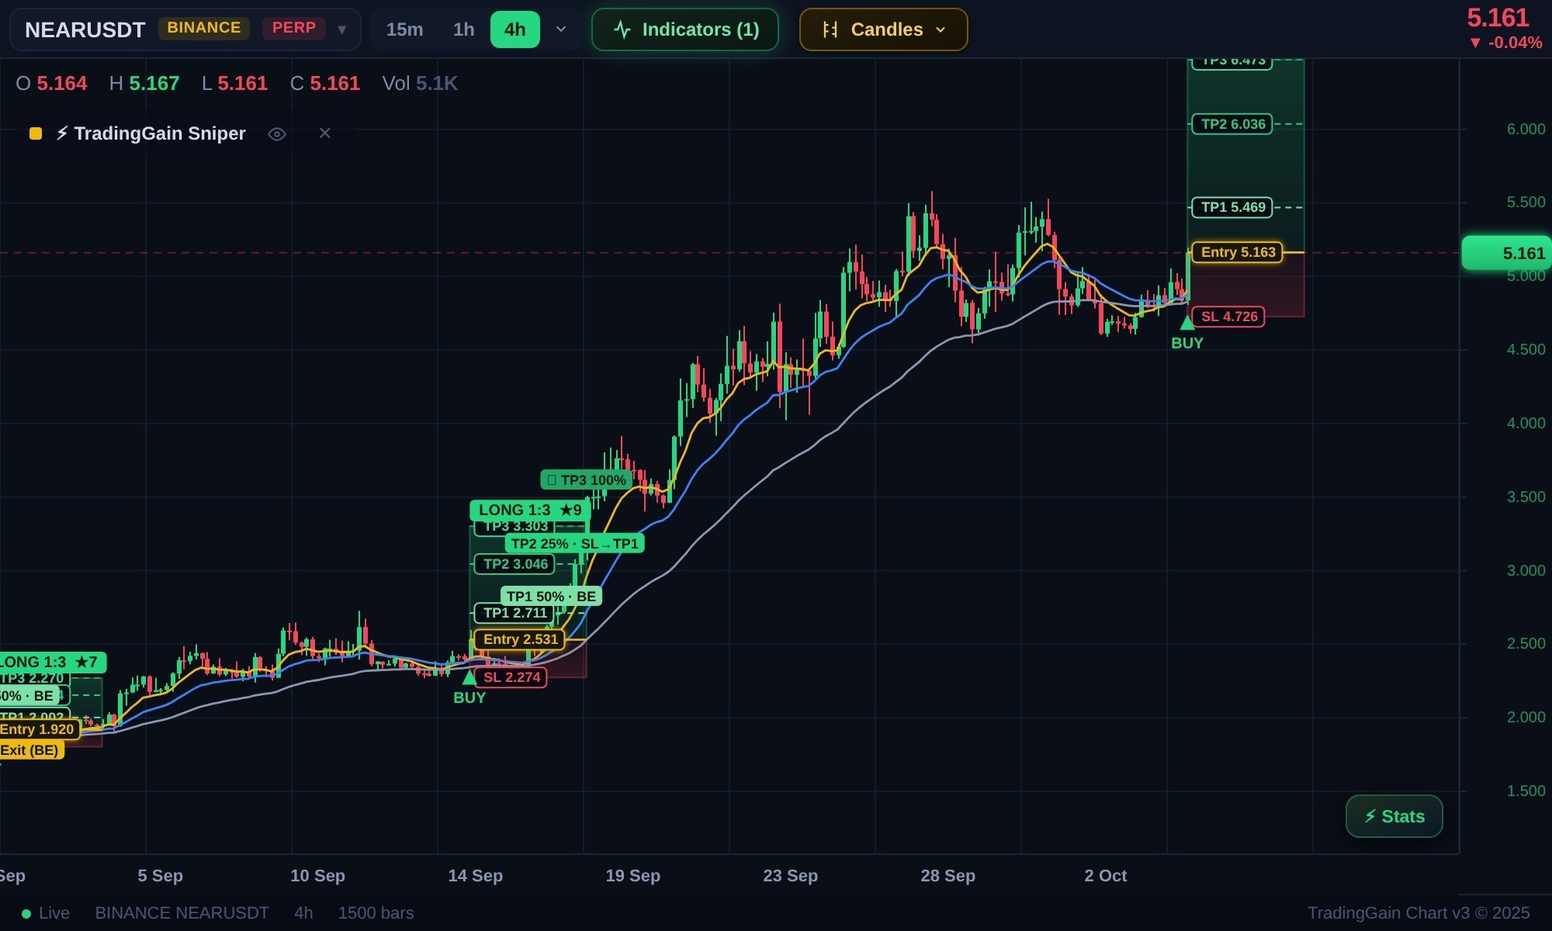
Task: Open the Stats panel button
Action: pyautogui.click(x=1394, y=816)
